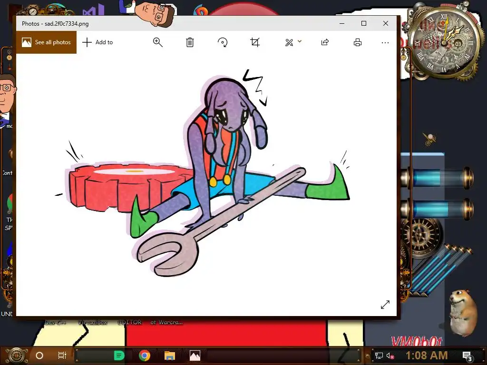Click the muted volume icon in the tray
The width and height of the screenshot is (487, 365).
390,355
